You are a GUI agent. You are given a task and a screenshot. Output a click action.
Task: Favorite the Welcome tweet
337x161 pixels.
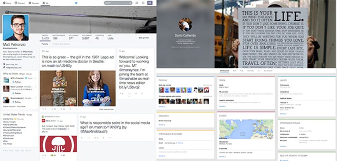coord(136,93)
